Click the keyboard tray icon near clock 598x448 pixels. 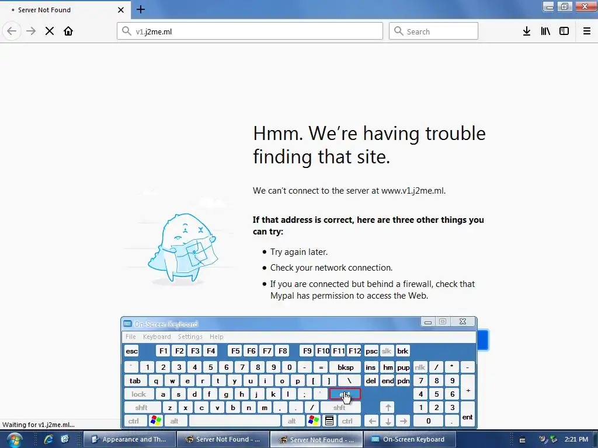tap(523, 440)
